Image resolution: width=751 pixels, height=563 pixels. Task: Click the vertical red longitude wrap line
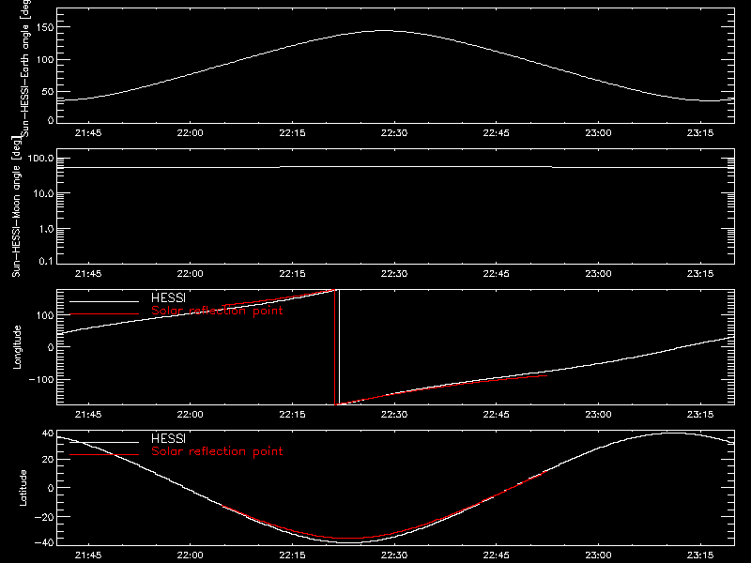(335, 347)
